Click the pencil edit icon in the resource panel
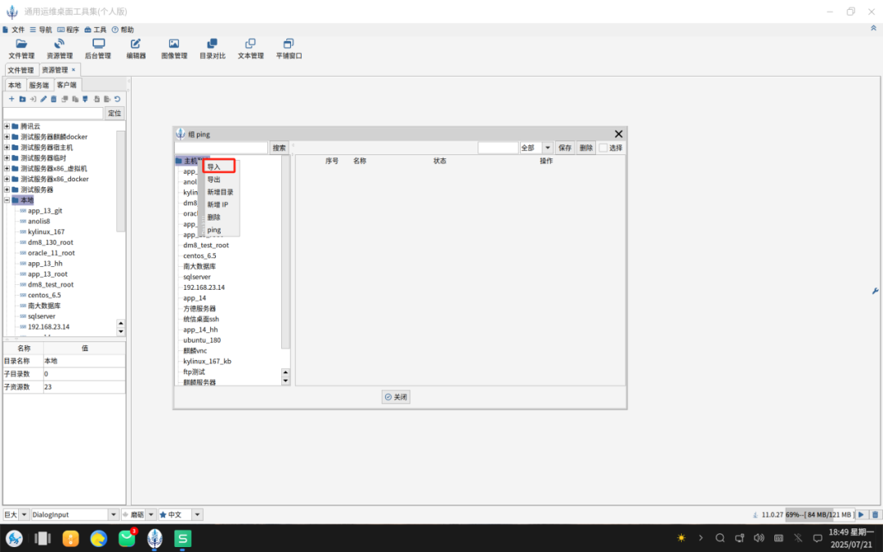This screenshot has height=552, width=883. tap(43, 99)
